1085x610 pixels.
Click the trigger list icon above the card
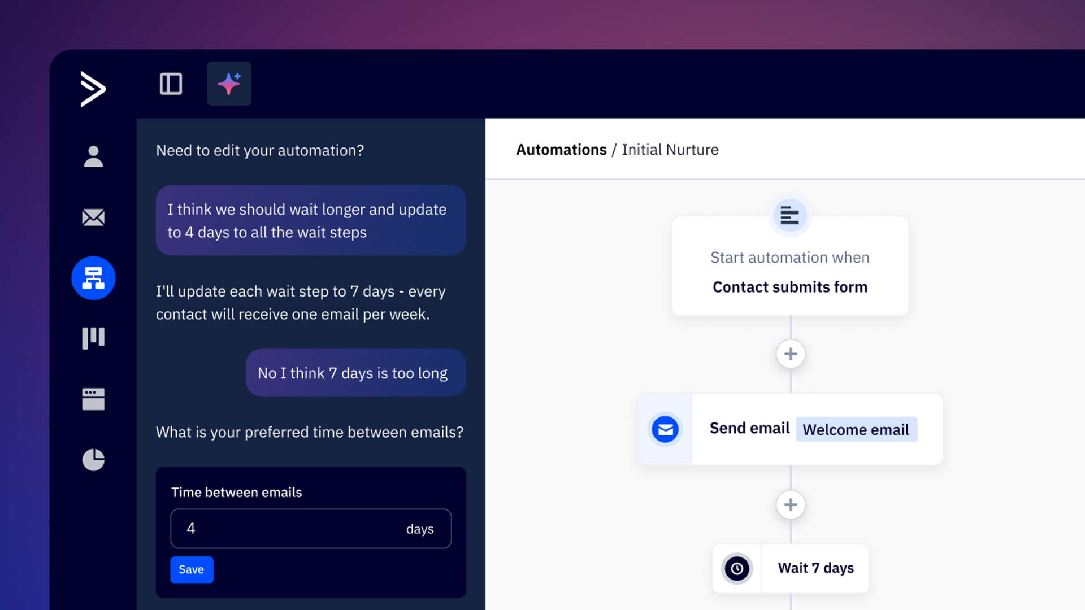tap(789, 215)
